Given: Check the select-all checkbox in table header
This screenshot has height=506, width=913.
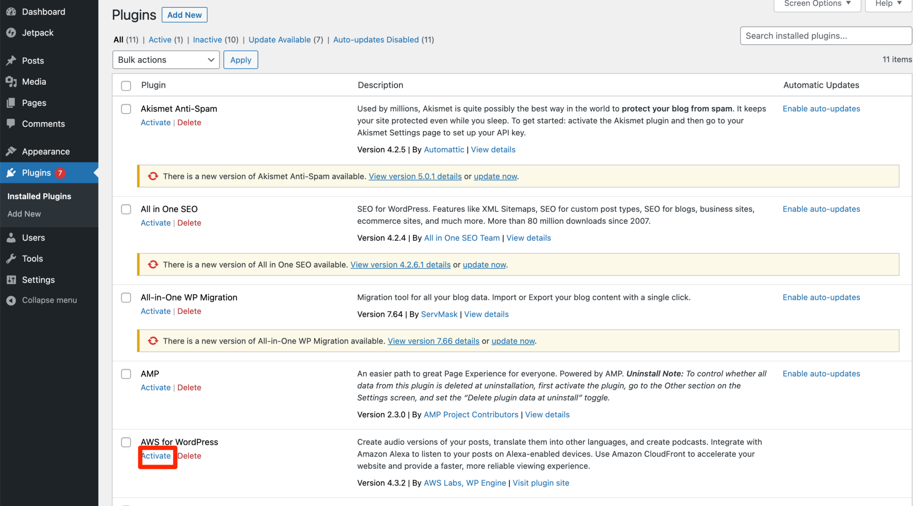Looking at the screenshot, I should [126, 85].
